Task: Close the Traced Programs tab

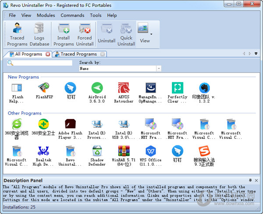Action: (x=103, y=54)
